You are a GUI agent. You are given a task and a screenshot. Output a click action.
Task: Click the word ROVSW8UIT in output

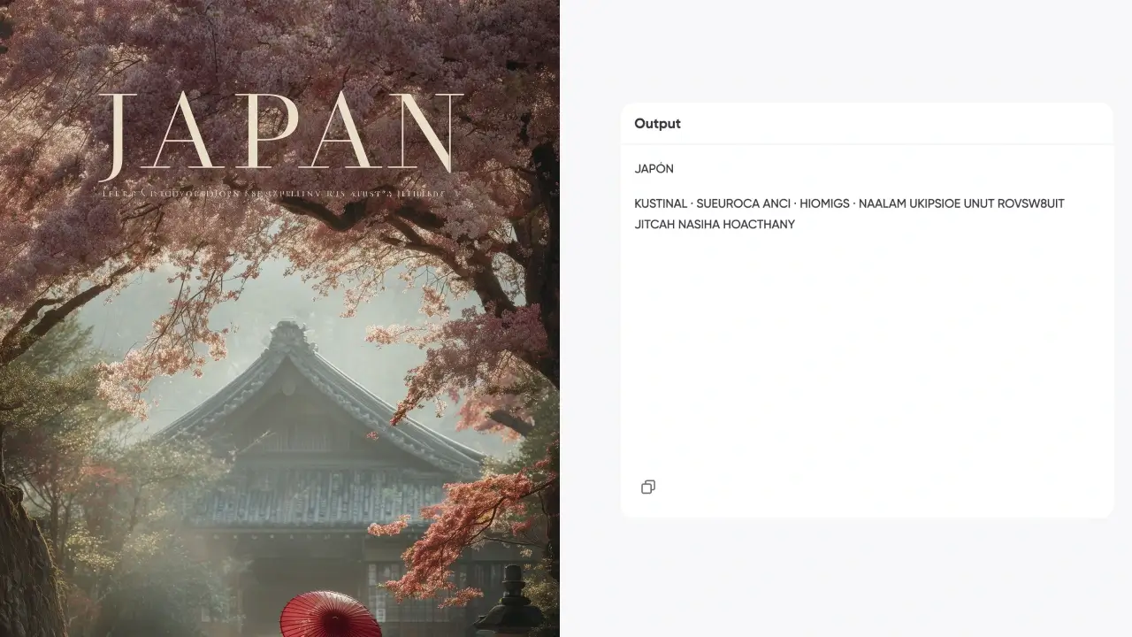[1030, 203]
